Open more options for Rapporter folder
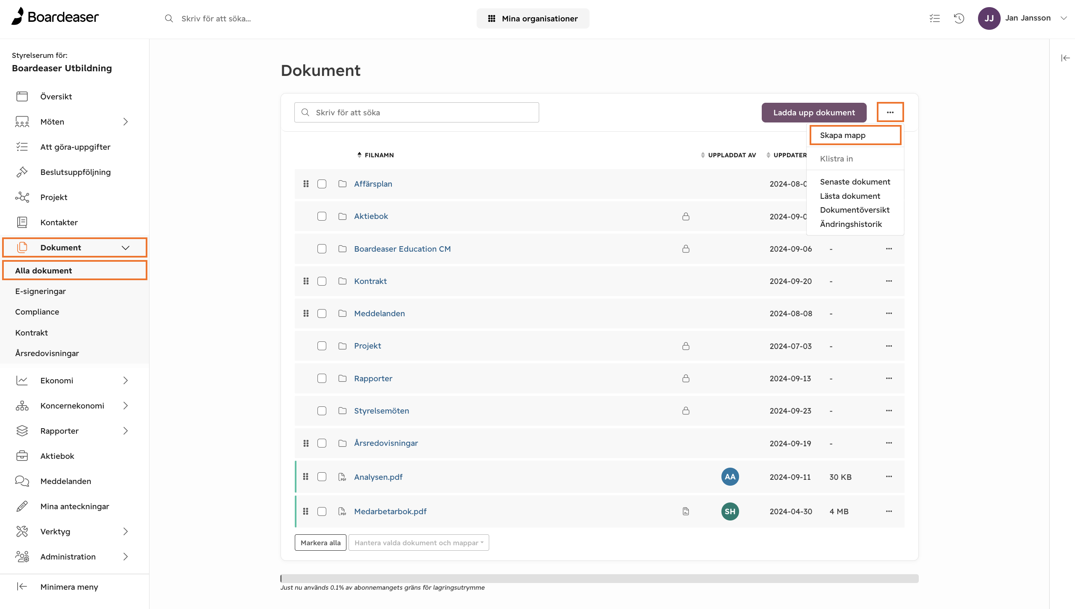The image size is (1075, 609). [x=889, y=378]
